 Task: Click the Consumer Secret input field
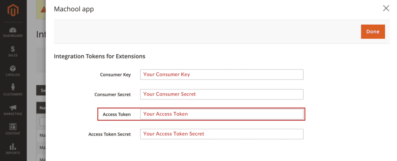point(222,94)
